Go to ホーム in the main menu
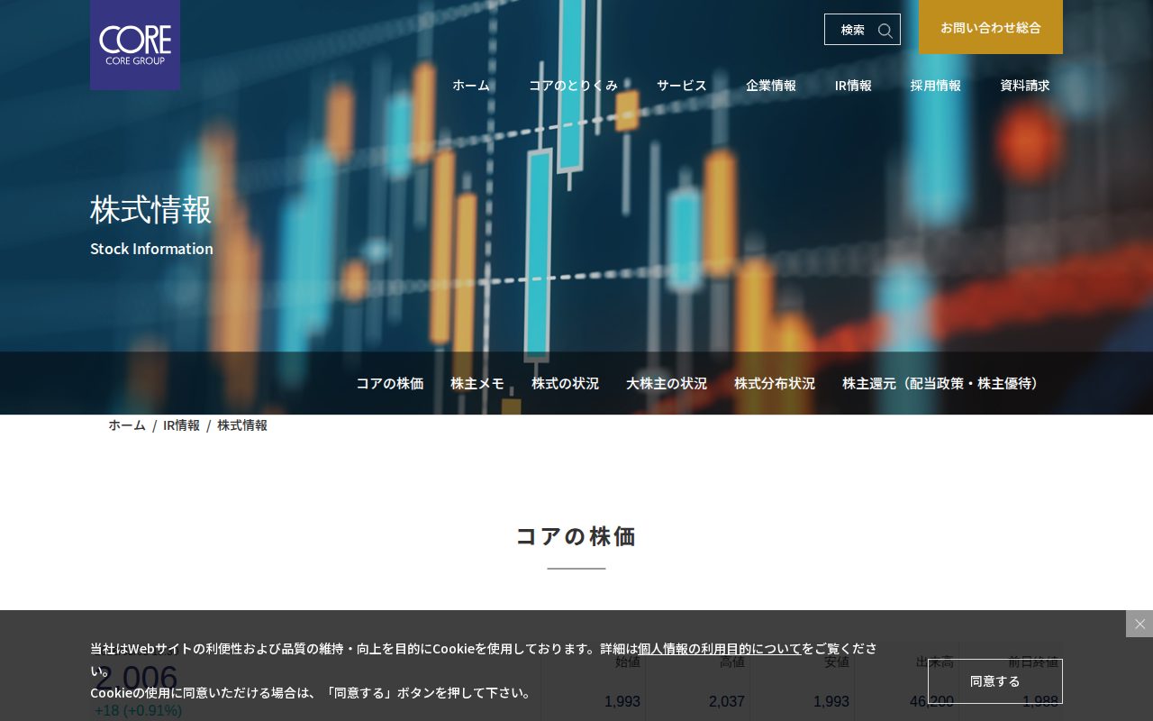 (x=471, y=85)
